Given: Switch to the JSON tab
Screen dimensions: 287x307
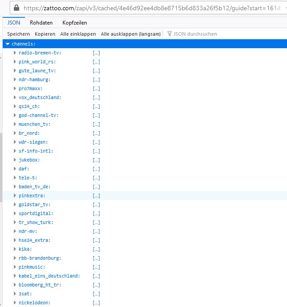Looking at the screenshot, I should coord(14,22).
